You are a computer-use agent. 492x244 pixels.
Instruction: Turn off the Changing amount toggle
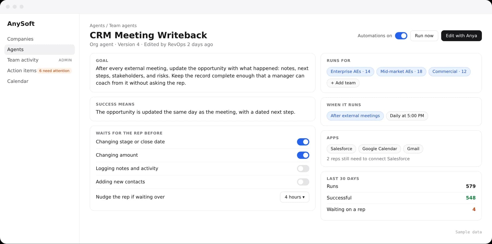click(x=303, y=155)
